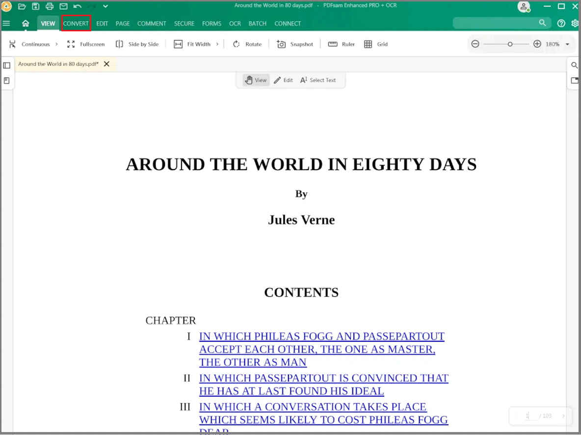
Task: Open the COMMENT ribbon tab
Action: (x=152, y=24)
